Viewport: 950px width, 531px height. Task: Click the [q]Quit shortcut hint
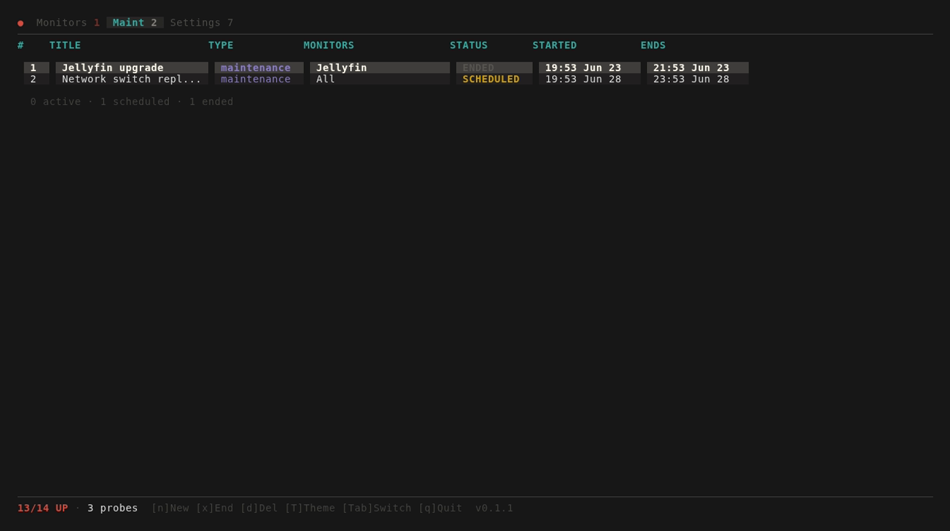tap(440, 508)
